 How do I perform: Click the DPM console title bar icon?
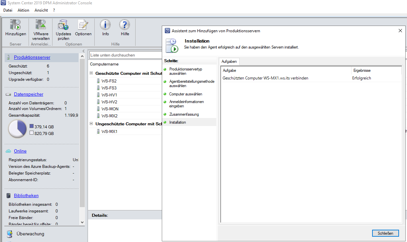pyautogui.click(x=3, y=3)
